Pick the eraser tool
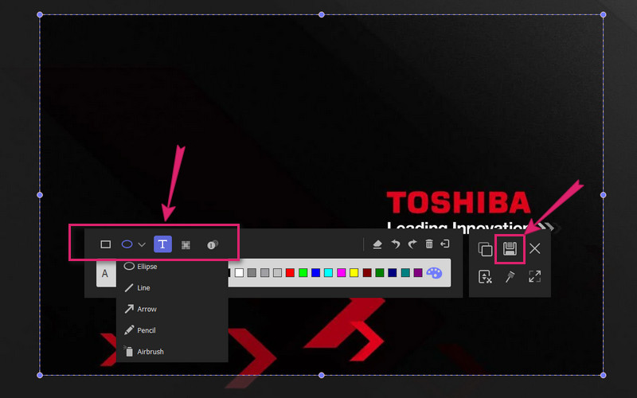This screenshot has width=637, height=398. click(377, 244)
